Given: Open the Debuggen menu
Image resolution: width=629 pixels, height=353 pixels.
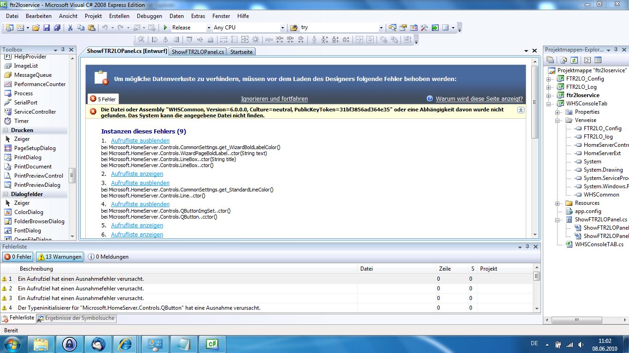Looking at the screenshot, I should [149, 16].
